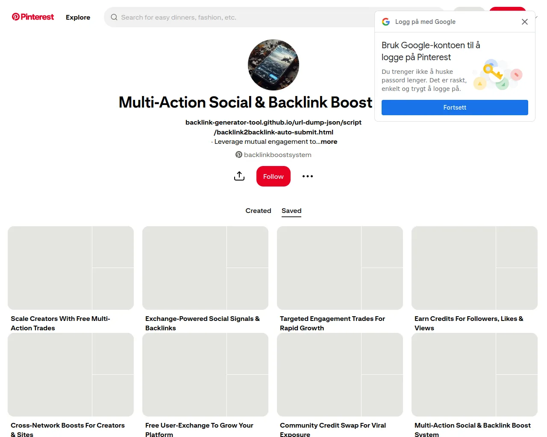Click the profile avatar picture
547x437 pixels.
pos(273,65)
